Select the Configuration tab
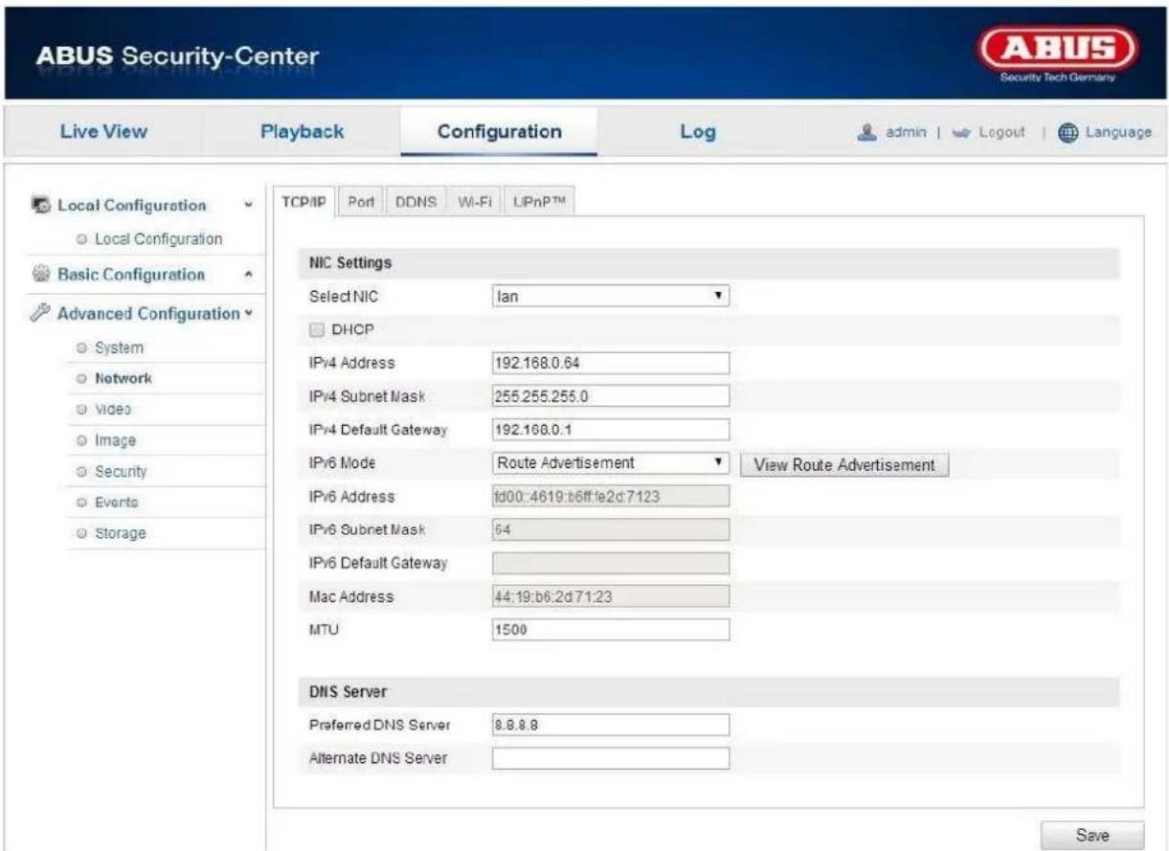Image resolution: width=1169 pixels, height=851 pixels. tap(499, 132)
